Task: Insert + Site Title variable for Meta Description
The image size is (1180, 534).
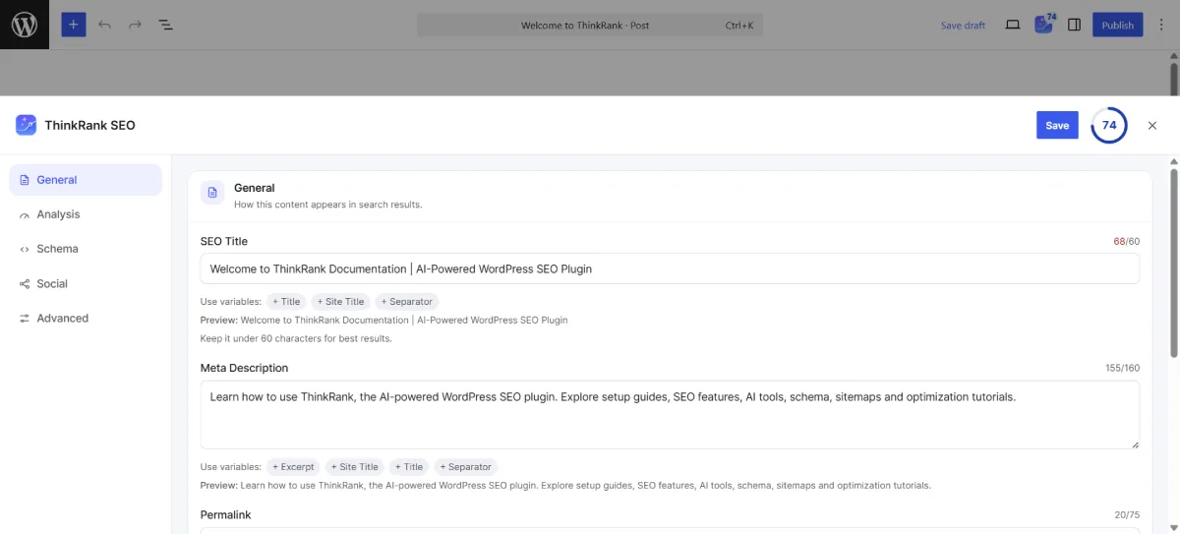Action: pos(355,467)
